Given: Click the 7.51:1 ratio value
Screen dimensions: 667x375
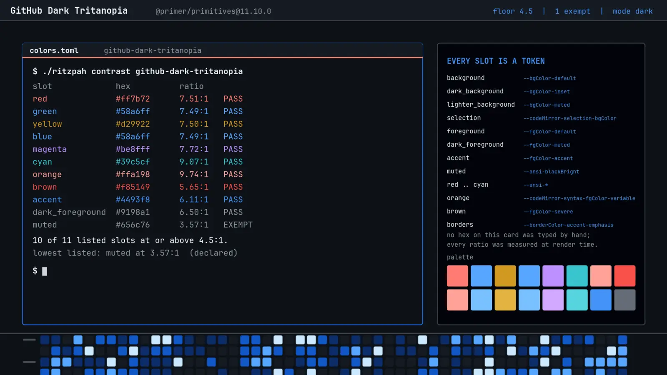Looking at the screenshot, I should pyautogui.click(x=194, y=99).
